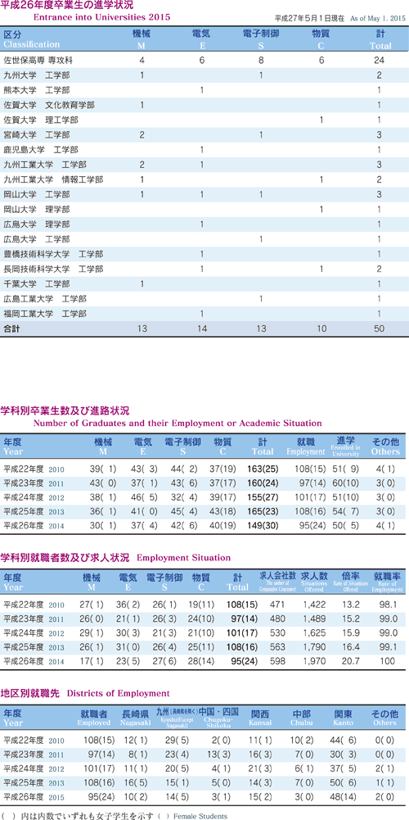Screen dimensions: 409x820
Task: Click the graduates total '165(23)'
Action: click(x=264, y=511)
